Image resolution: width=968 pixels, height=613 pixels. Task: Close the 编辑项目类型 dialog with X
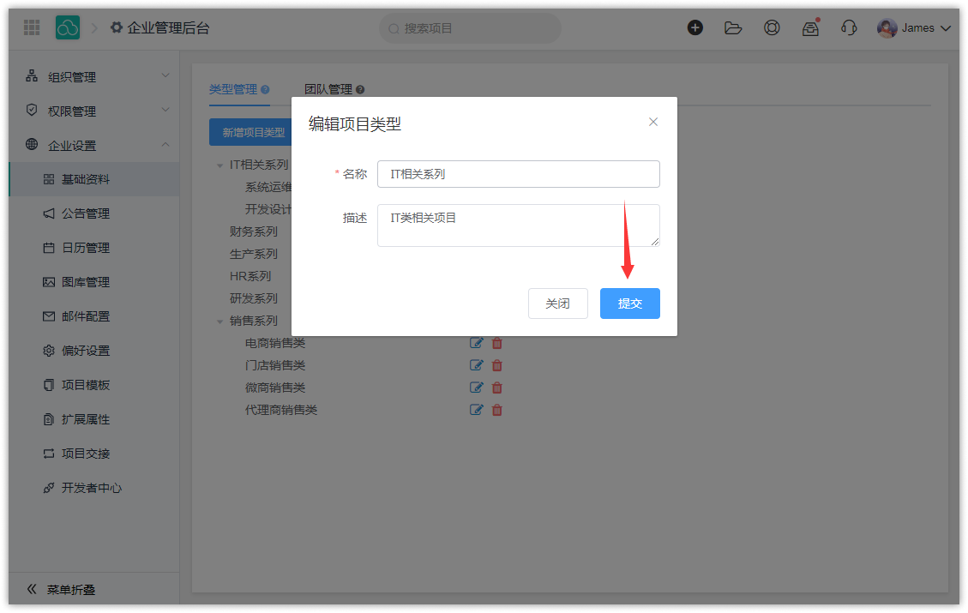click(x=653, y=122)
